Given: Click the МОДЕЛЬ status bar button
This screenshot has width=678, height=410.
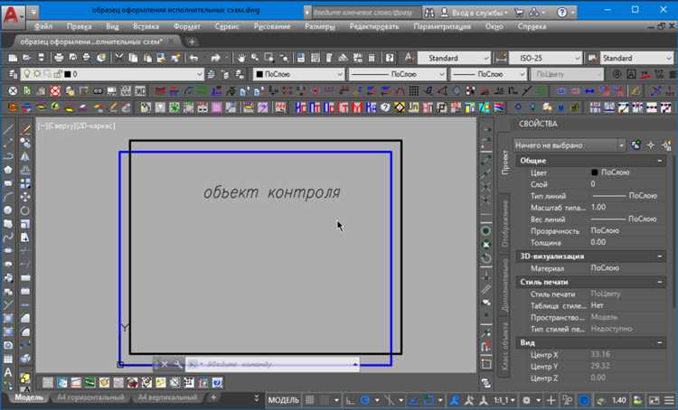Looking at the screenshot, I should (283, 400).
